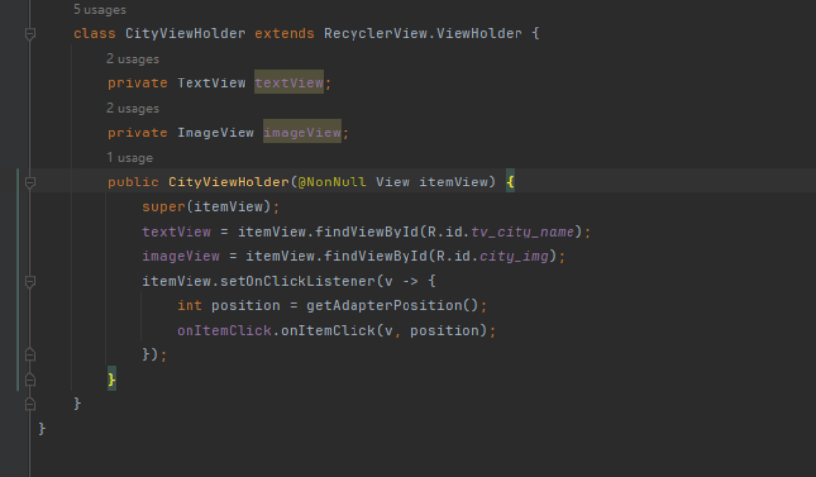
Task: Open '1 usage' hint above constructor
Action: (x=130, y=158)
